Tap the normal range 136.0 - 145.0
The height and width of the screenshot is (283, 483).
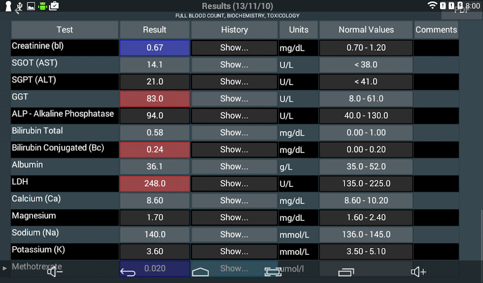coord(366,234)
